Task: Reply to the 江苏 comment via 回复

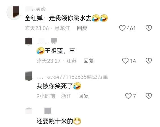Action: (x=89, y=61)
